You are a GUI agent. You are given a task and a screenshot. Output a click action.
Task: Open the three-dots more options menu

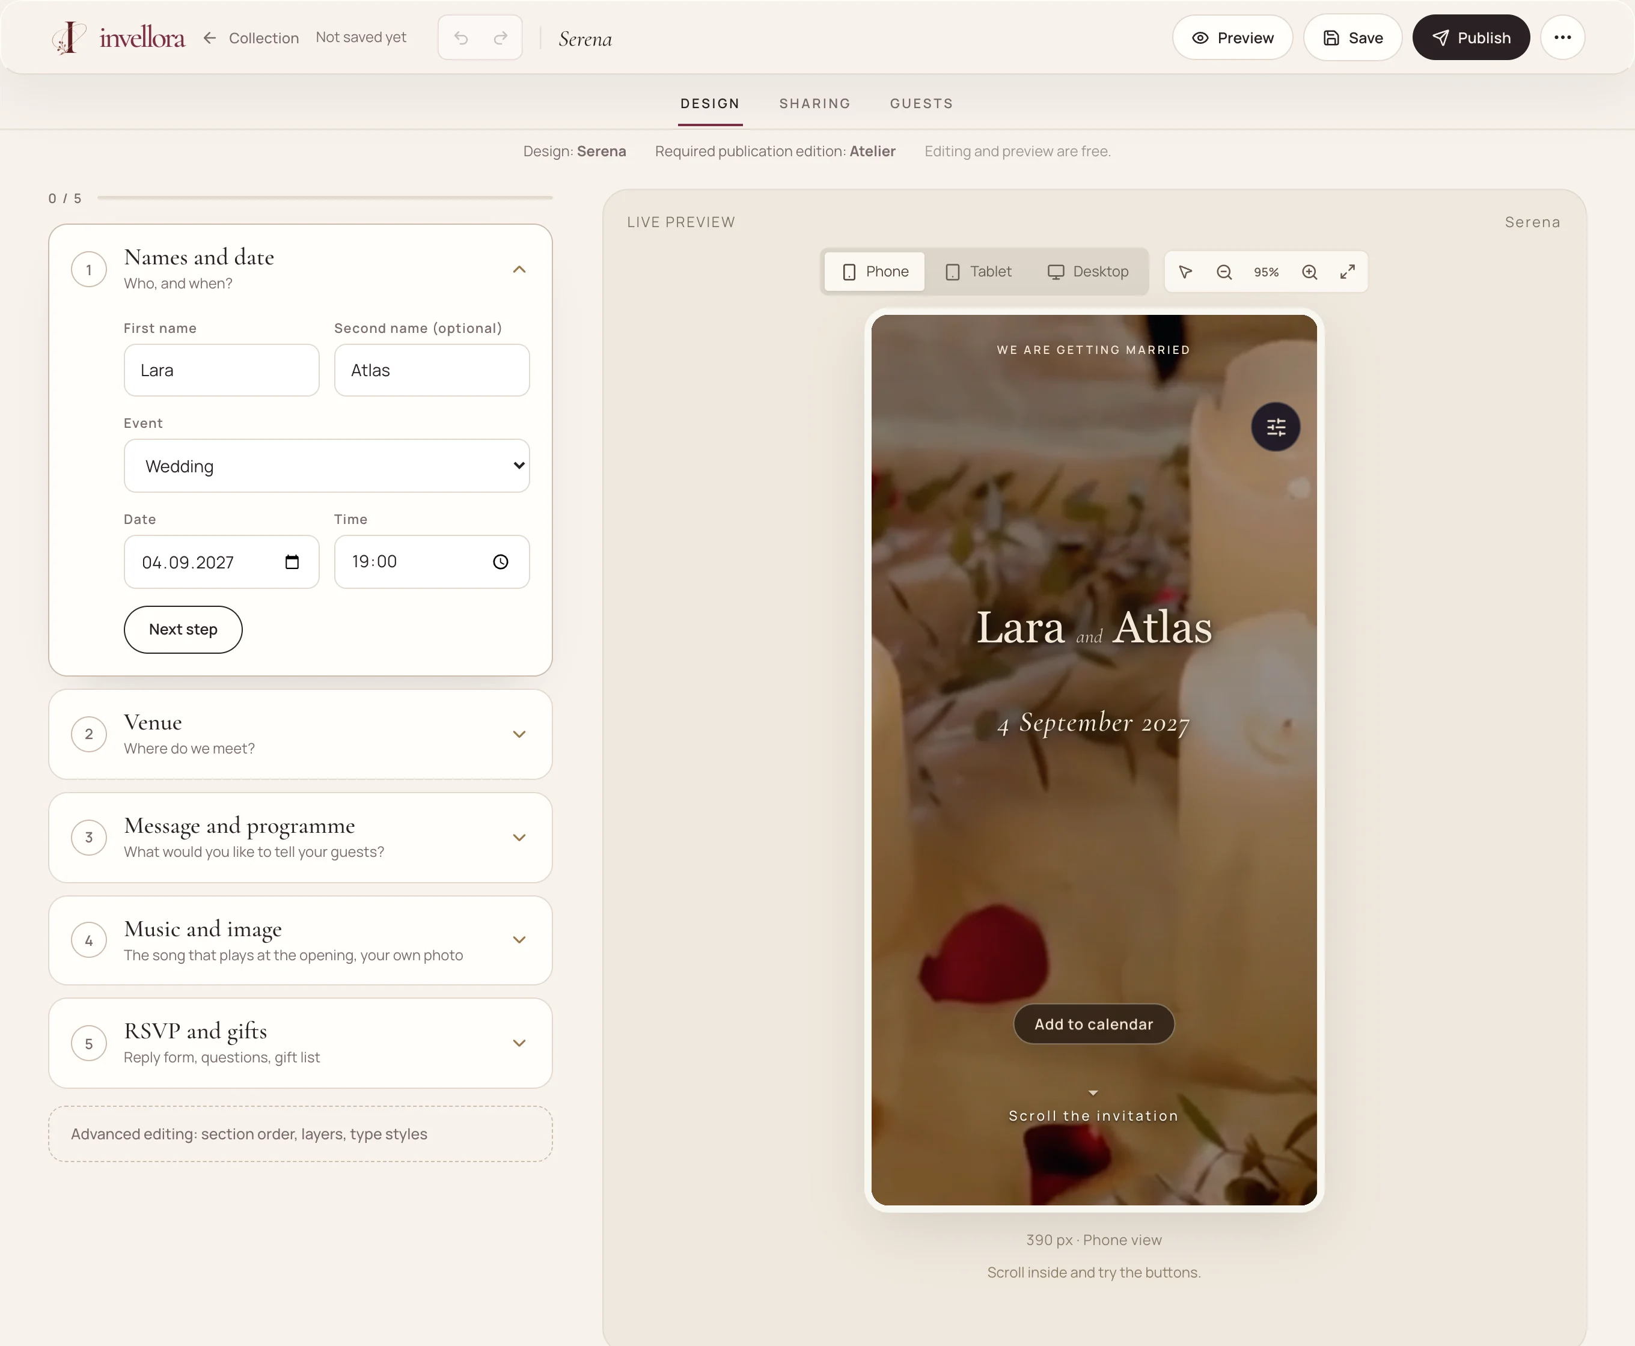(x=1562, y=37)
